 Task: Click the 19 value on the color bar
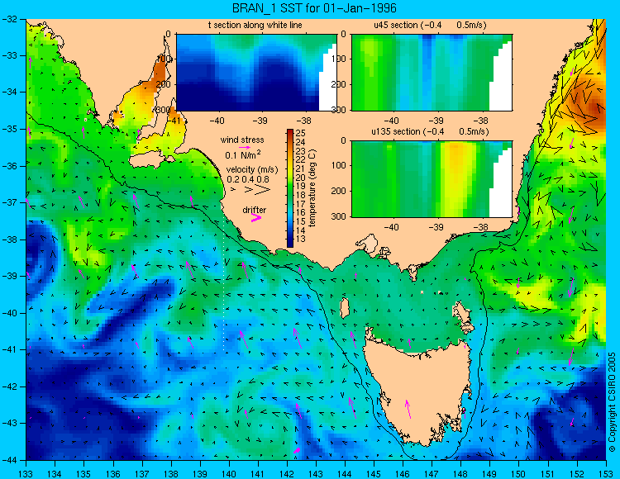(x=300, y=187)
